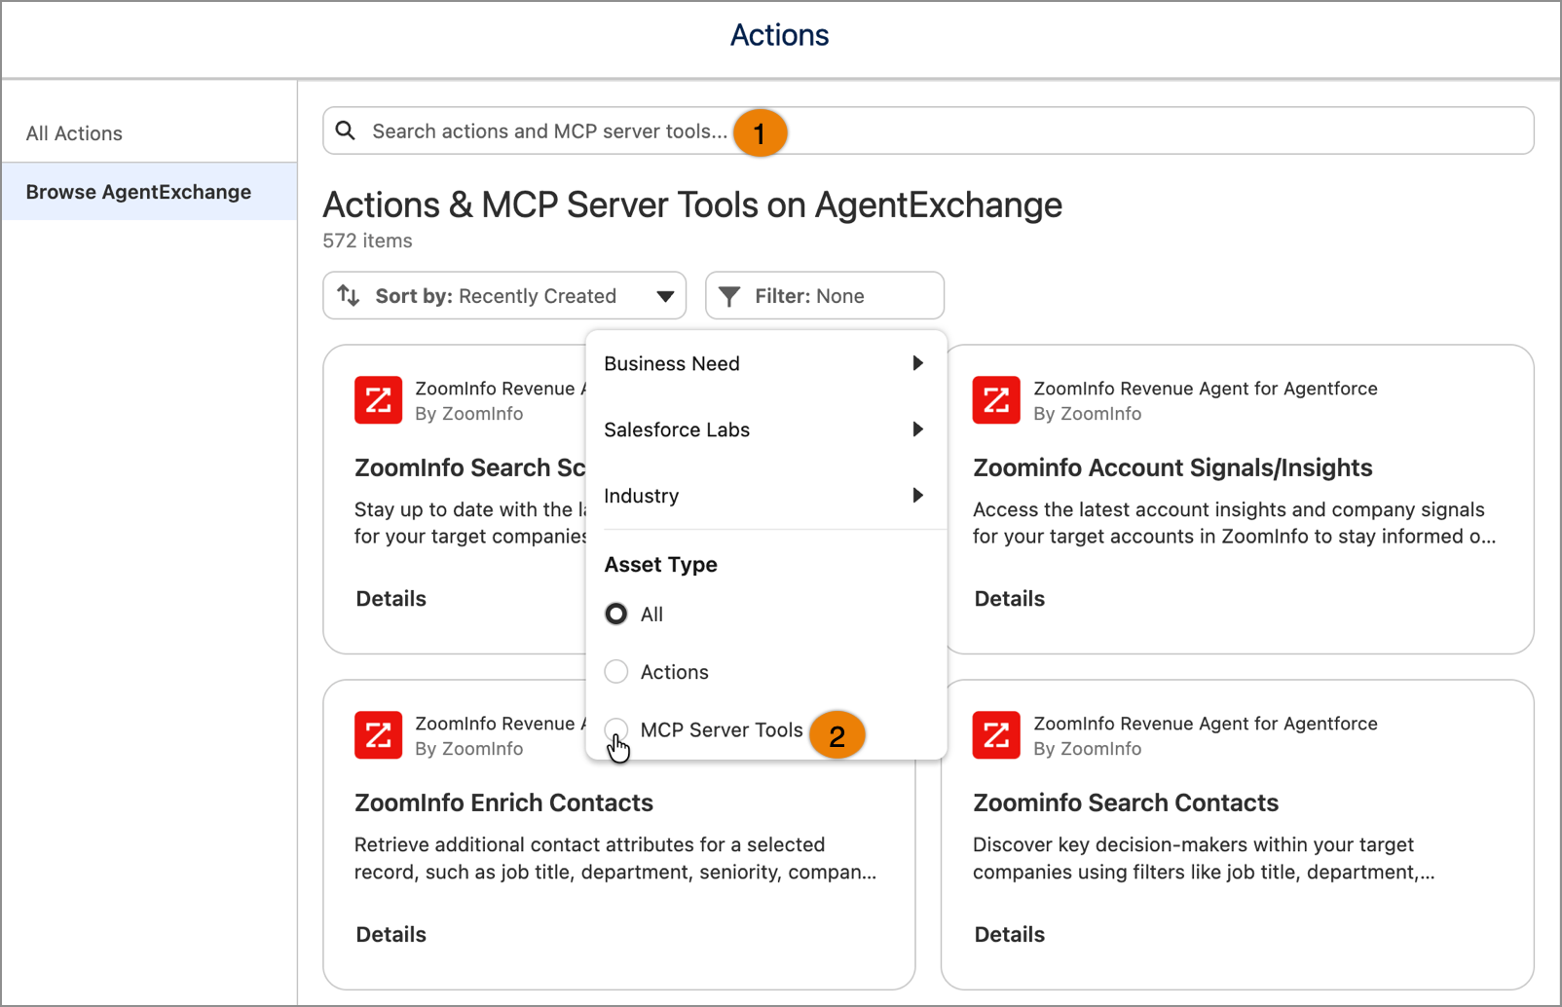1562x1007 pixels.
Task: Click the Actions & MCP Server Tools heading
Action: click(x=692, y=205)
